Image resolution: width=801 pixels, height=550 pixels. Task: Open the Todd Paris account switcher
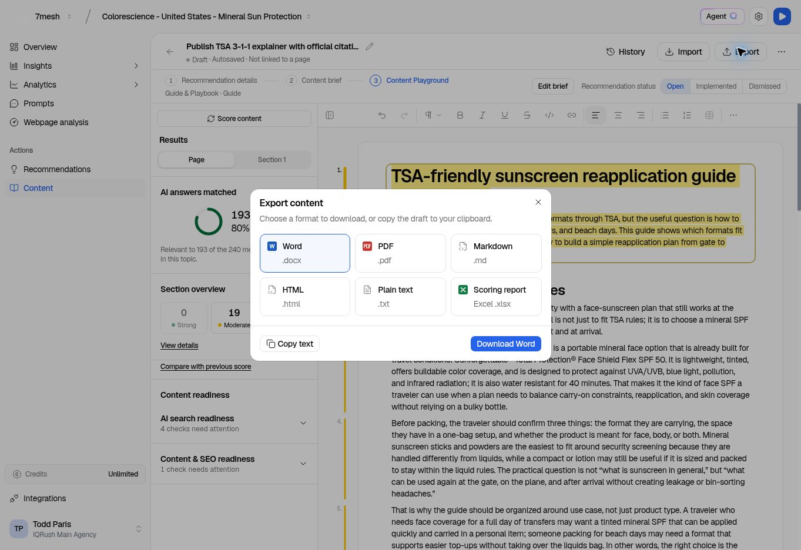[75, 529]
